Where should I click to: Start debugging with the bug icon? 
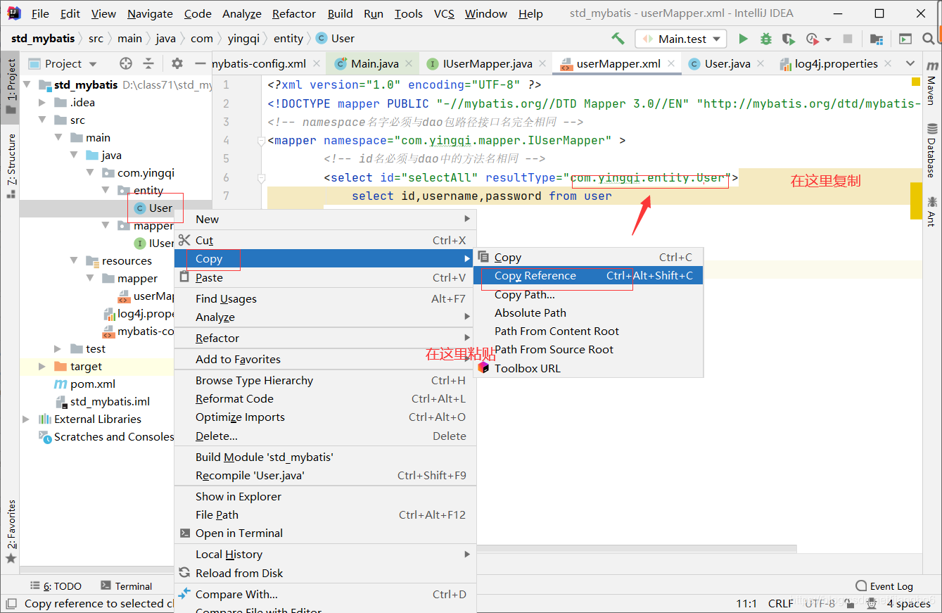tap(766, 39)
